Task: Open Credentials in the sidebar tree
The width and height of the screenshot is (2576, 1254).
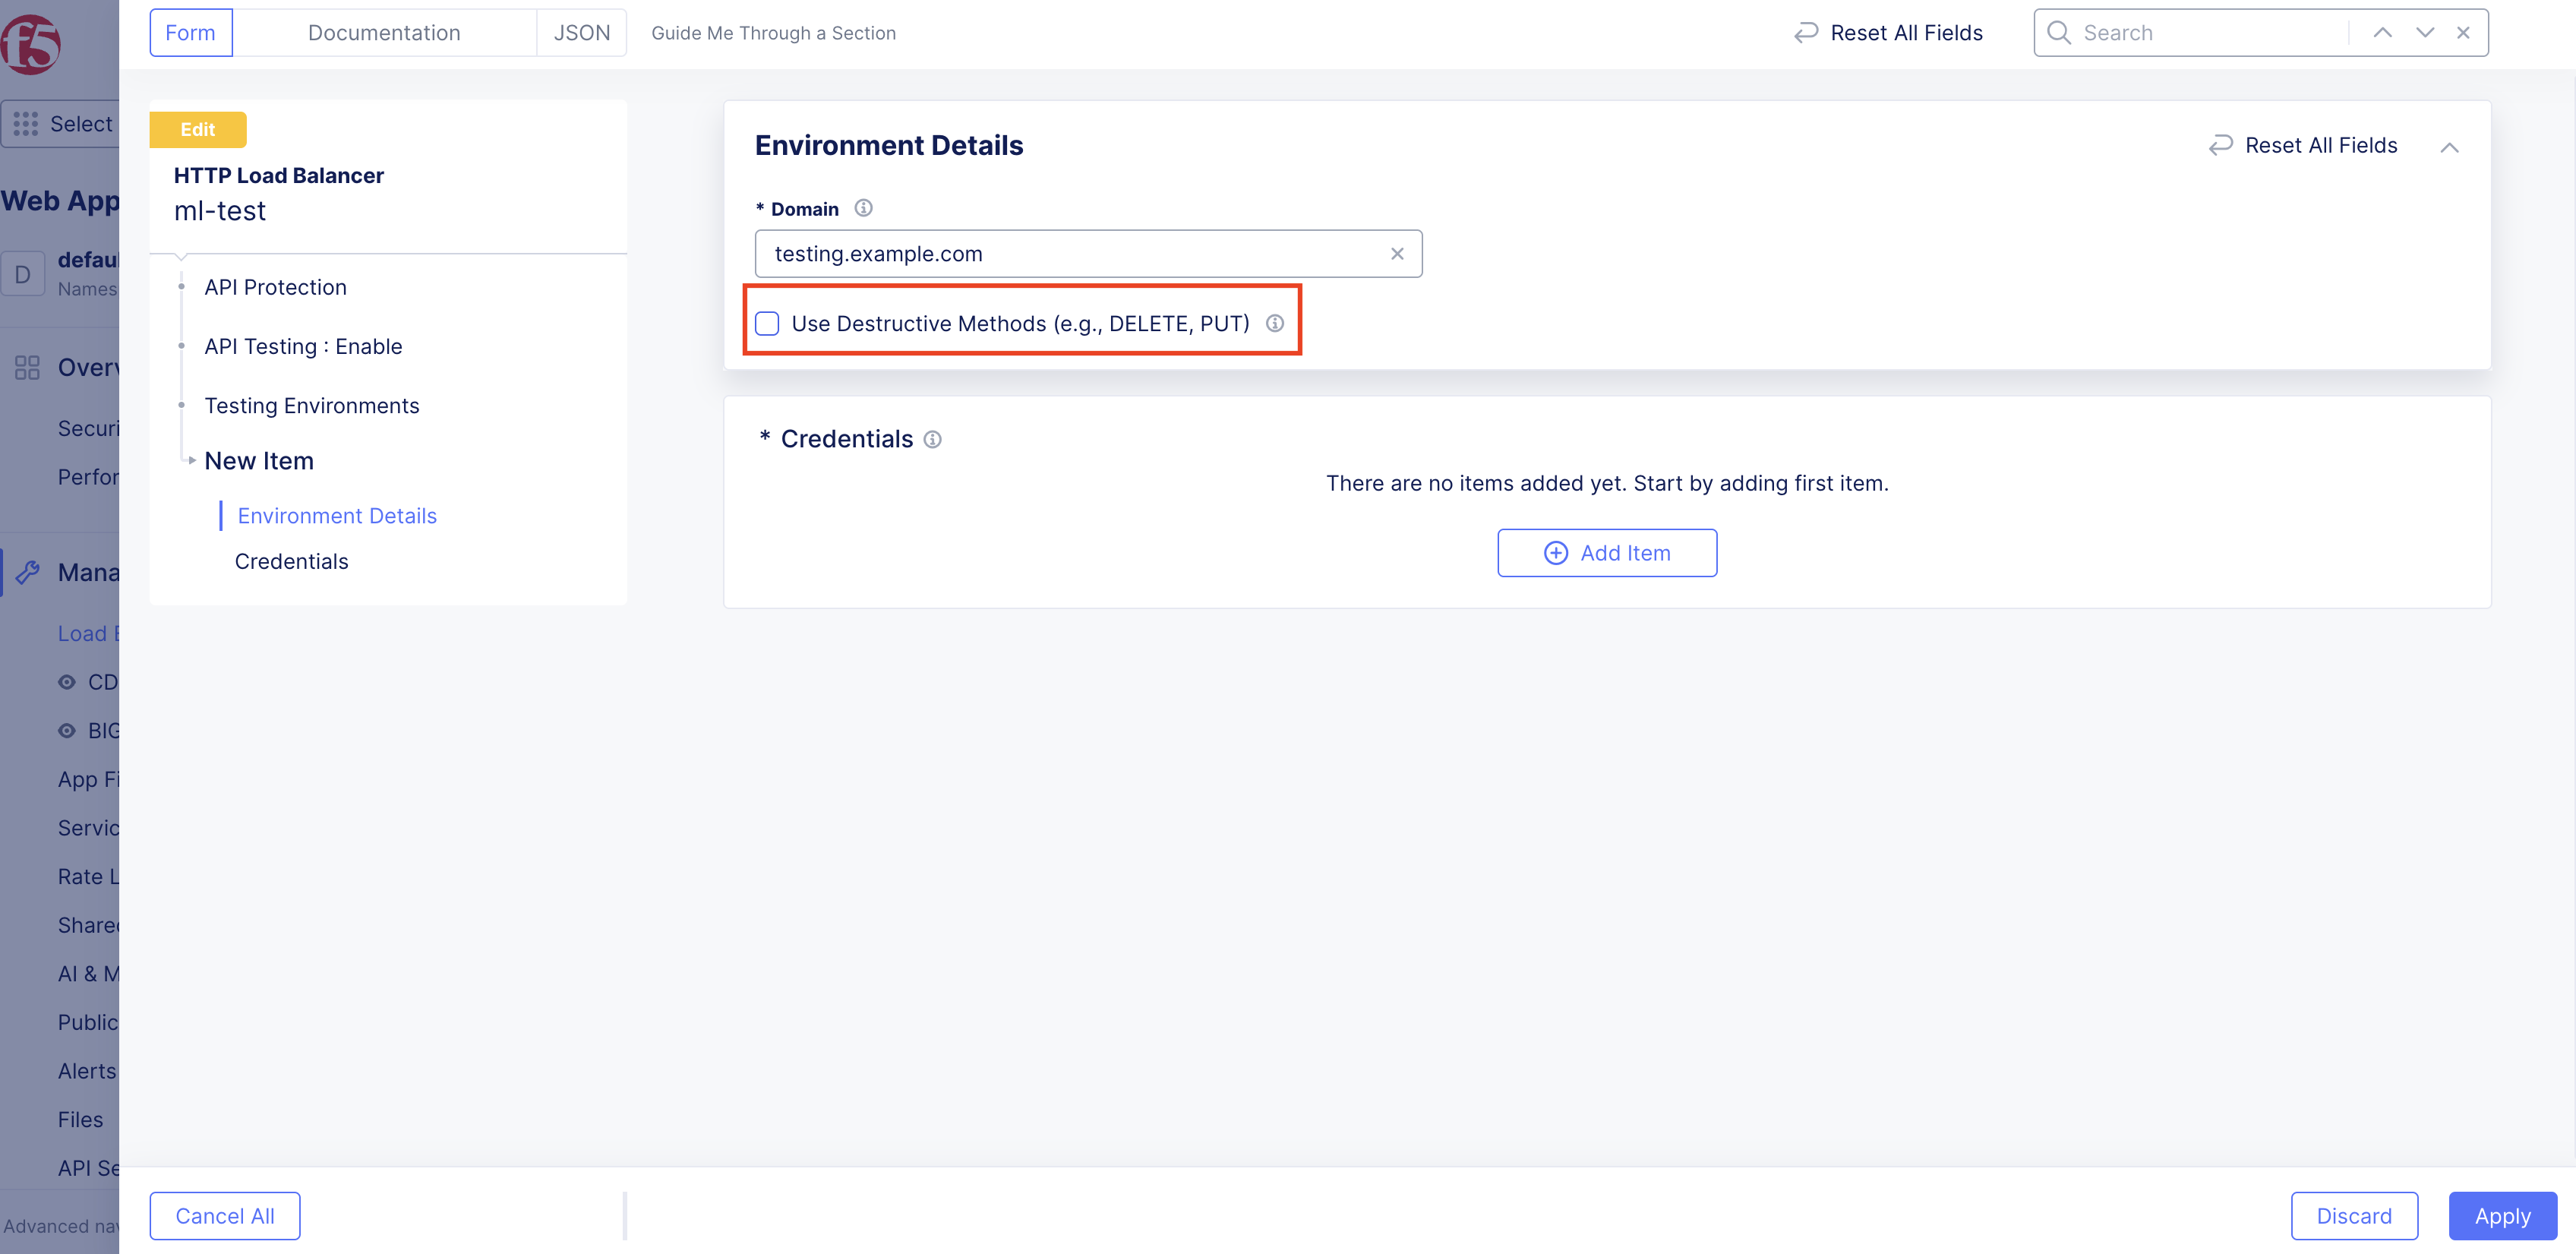Action: tap(291, 561)
